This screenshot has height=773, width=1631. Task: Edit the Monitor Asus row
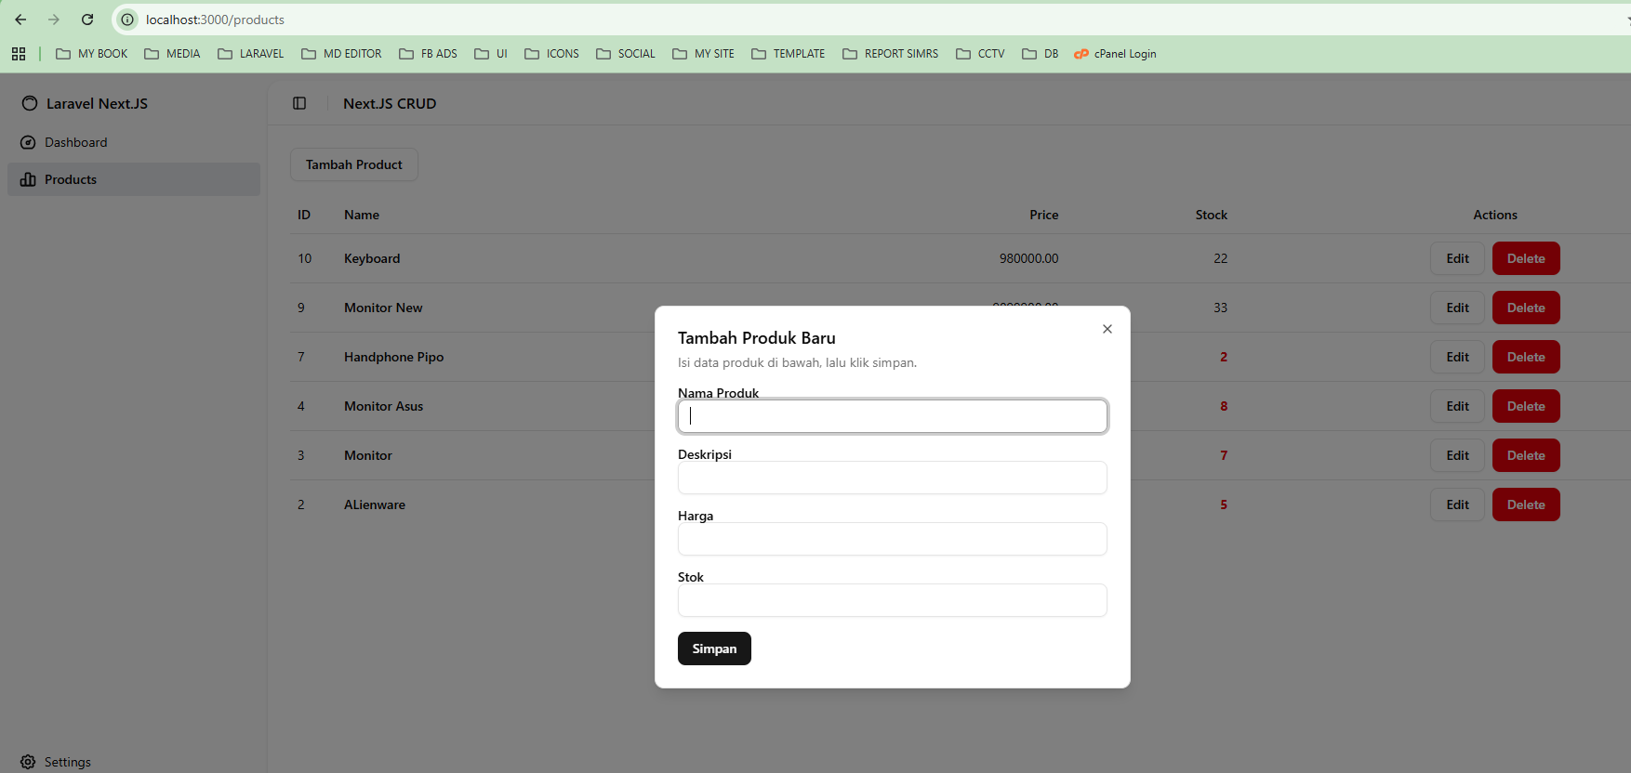(1457, 406)
